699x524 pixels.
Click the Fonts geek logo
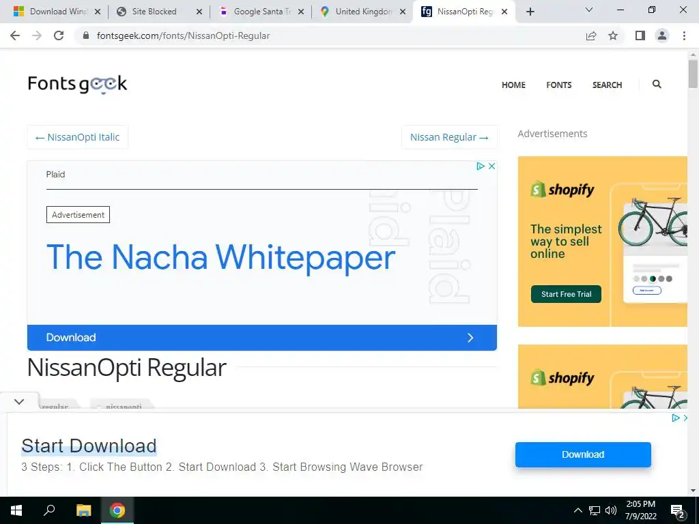(78, 84)
